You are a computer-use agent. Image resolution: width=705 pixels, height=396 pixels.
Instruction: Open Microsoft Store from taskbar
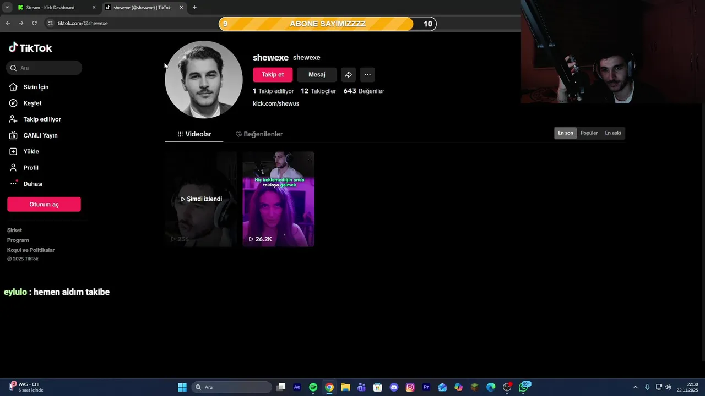click(x=378, y=387)
